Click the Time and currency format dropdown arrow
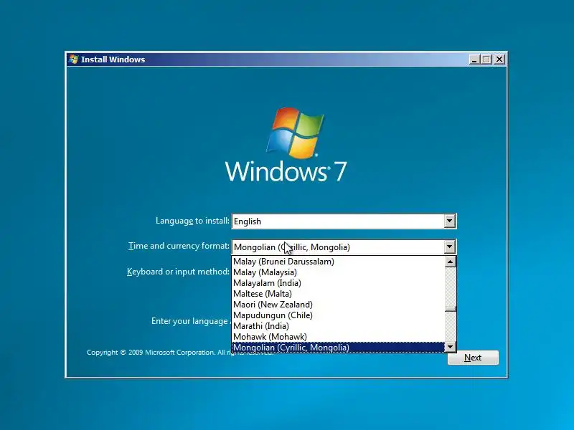 [x=450, y=247]
